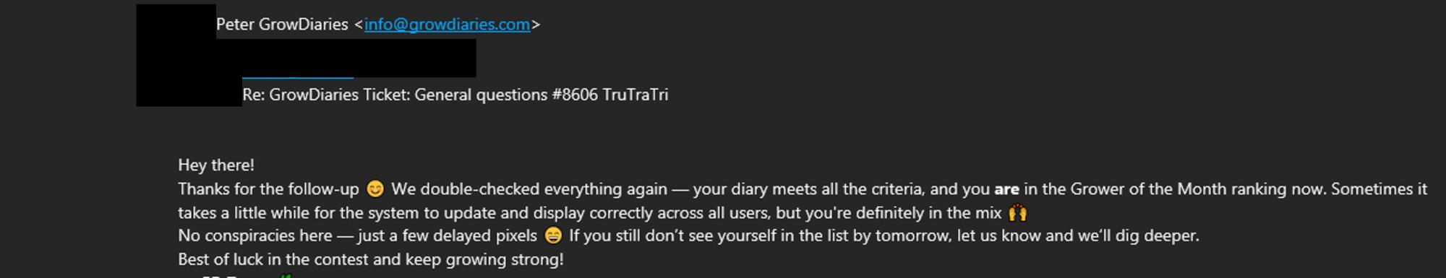This screenshot has height=278, width=1446.
Task: Click the 'keep growing strong!' closing text
Action: pyautogui.click(x=484, y=259)
